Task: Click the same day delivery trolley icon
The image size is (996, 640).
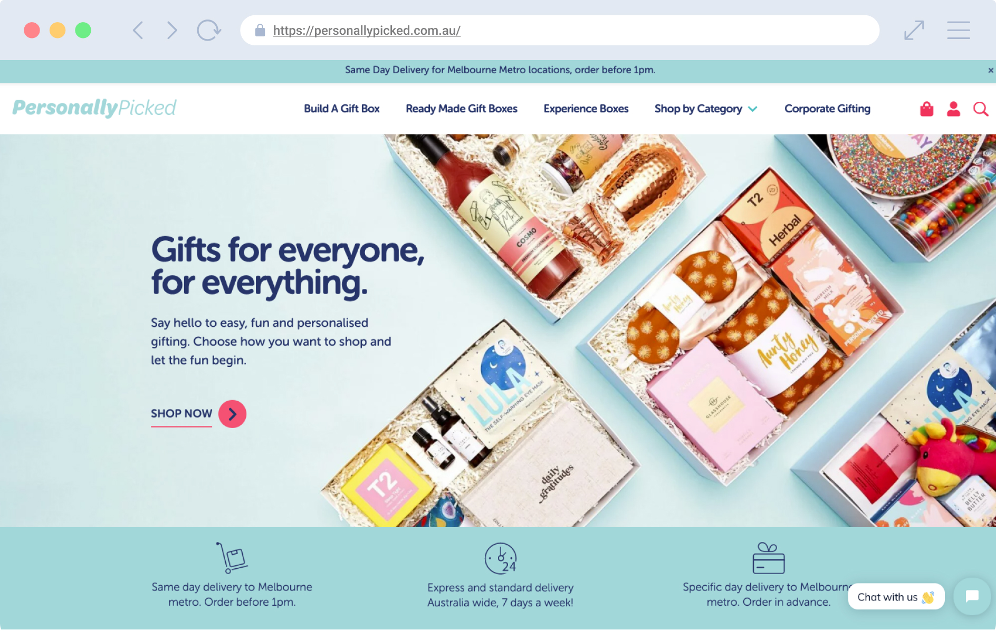Action: click(232, 558)
